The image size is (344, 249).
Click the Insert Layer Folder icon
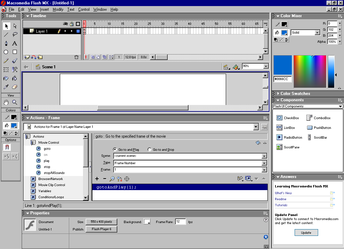(40, 57)
